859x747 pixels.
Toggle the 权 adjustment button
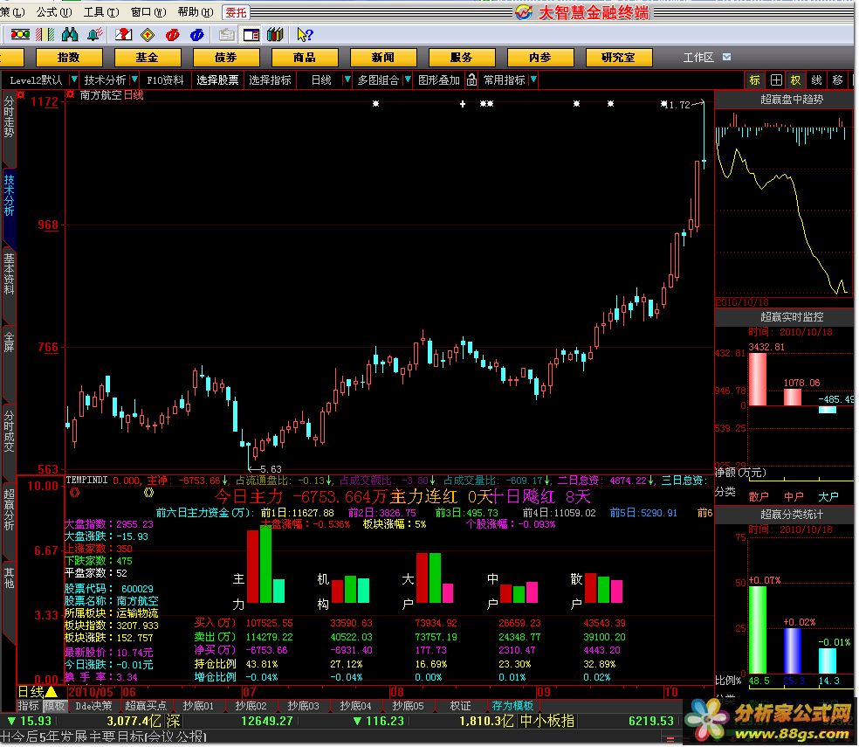795,80
